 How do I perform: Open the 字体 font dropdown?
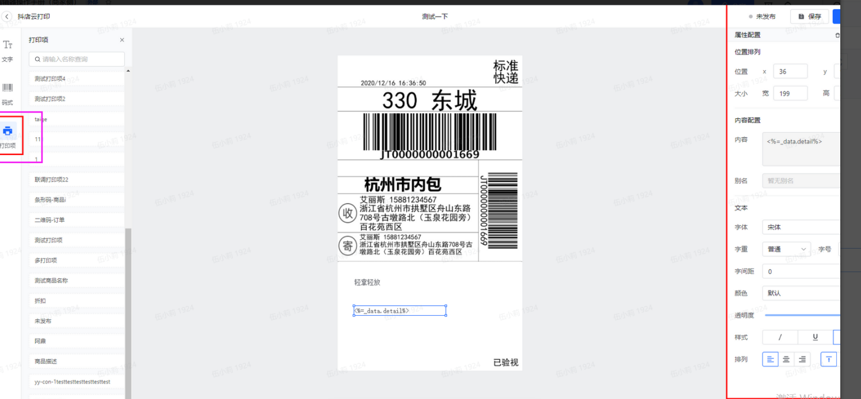coord(801,227)
